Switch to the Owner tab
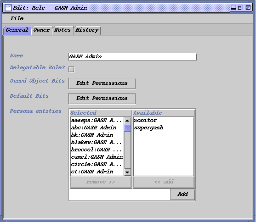This screenshot has width=256, height=222. 41,30
